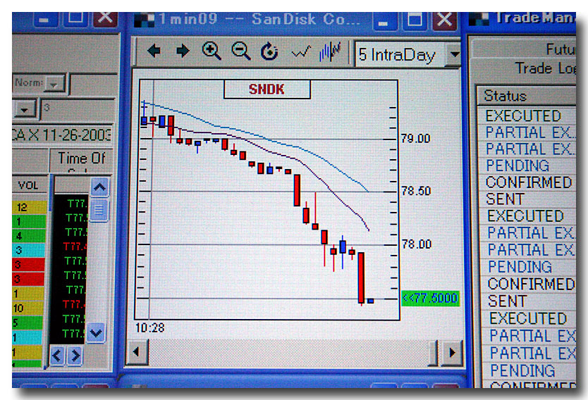Click the Time Of Sales column header
The image size is (588, 400).
click(x=81, y=160)
